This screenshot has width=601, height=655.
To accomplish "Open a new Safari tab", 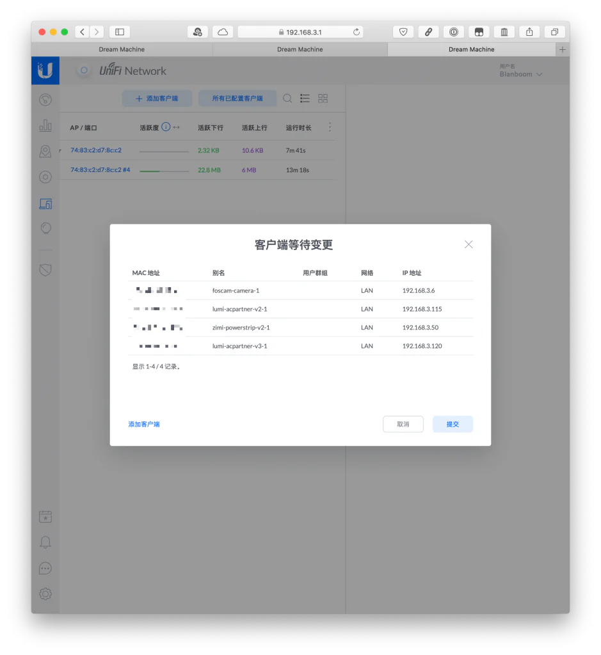I will [563, 49].
